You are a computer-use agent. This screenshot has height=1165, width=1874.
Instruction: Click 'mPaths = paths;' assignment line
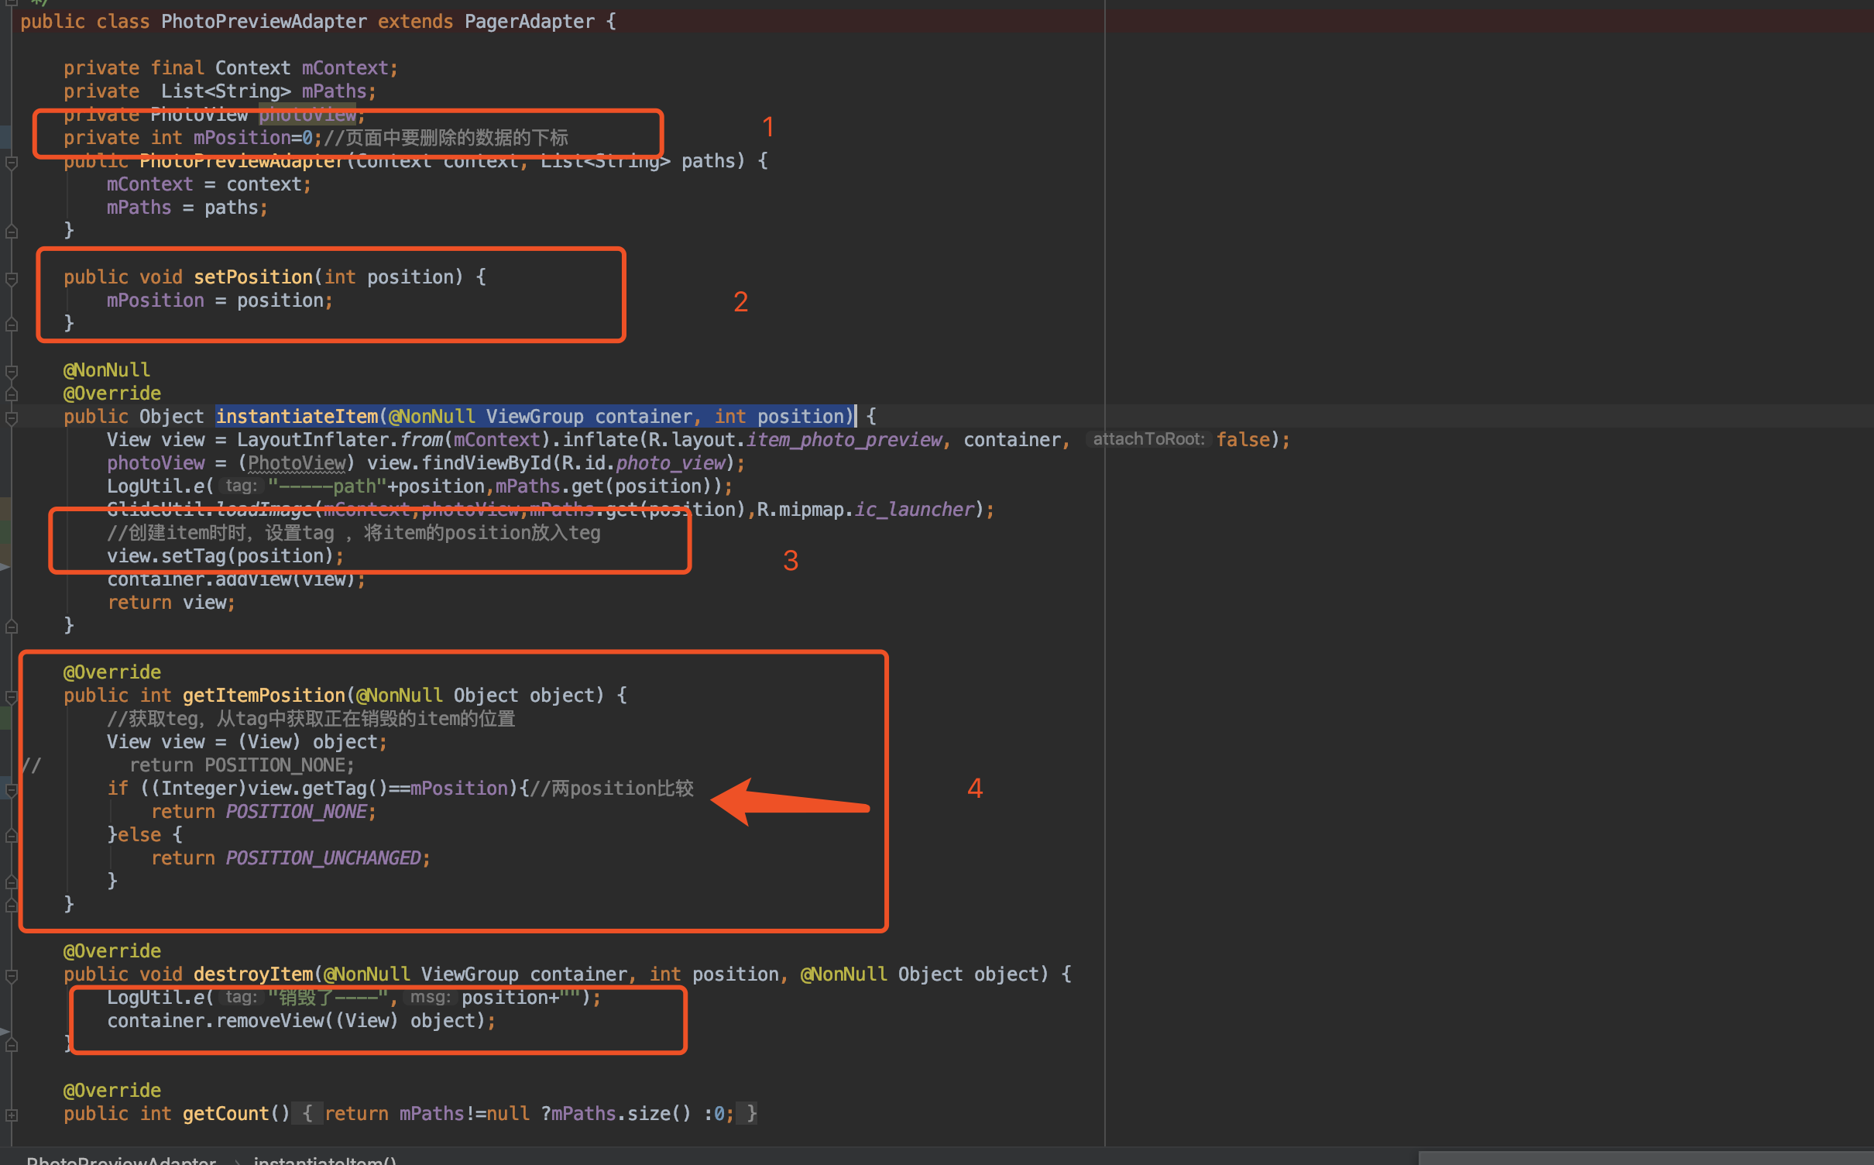click(x=187, y=207)
